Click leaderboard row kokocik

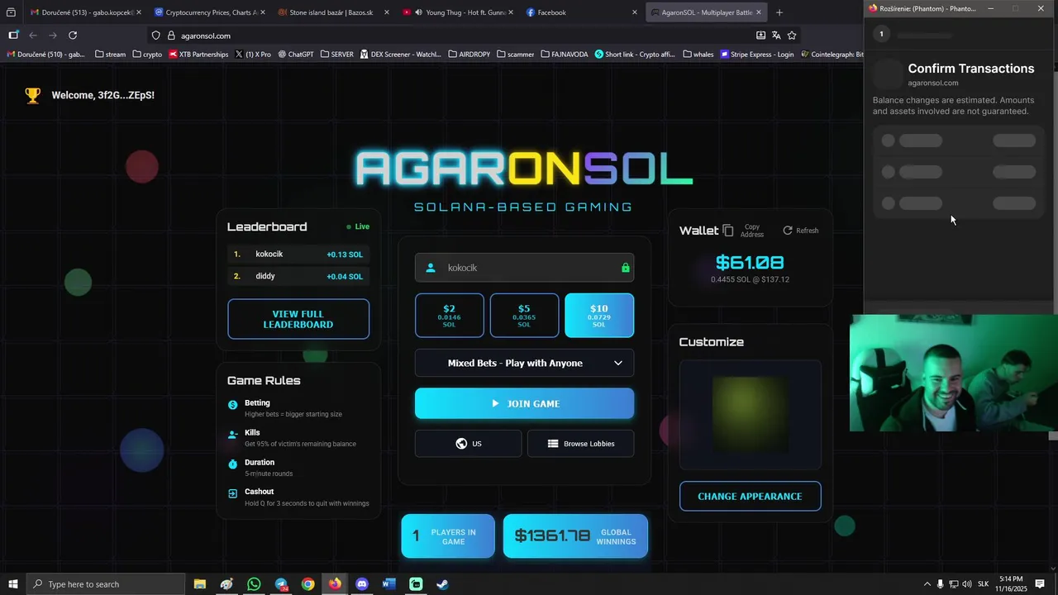pos(298,255)
